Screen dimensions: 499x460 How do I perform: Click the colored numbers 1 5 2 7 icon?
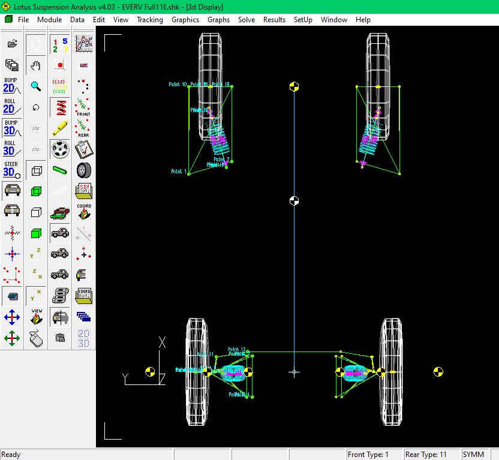click(x=60, y=45)
